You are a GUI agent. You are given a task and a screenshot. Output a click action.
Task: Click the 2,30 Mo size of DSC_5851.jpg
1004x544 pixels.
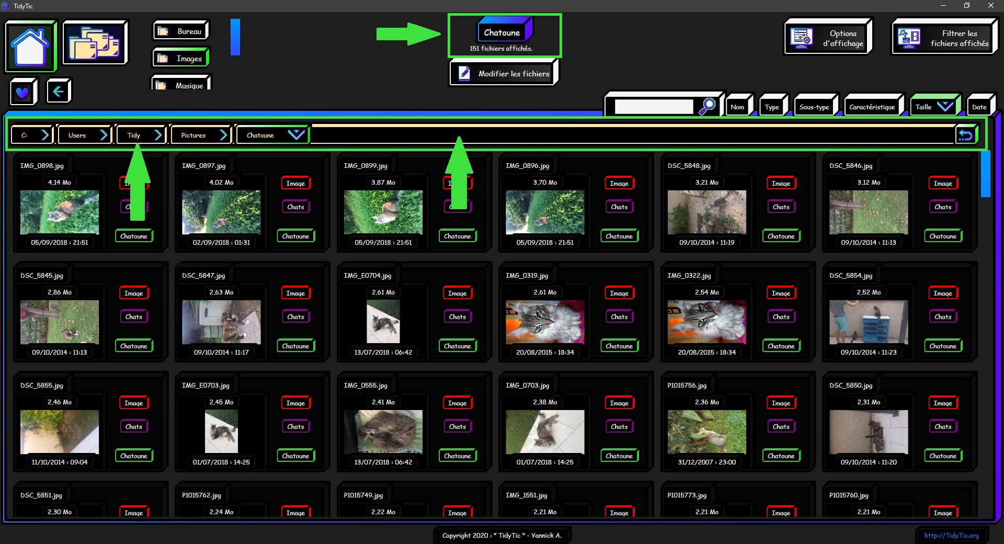pos(60,512)
